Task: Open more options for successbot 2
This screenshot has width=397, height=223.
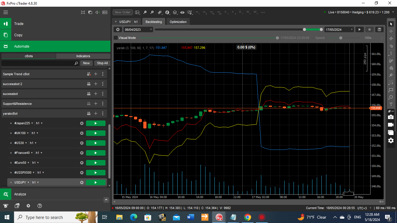Action: (103, 84)
